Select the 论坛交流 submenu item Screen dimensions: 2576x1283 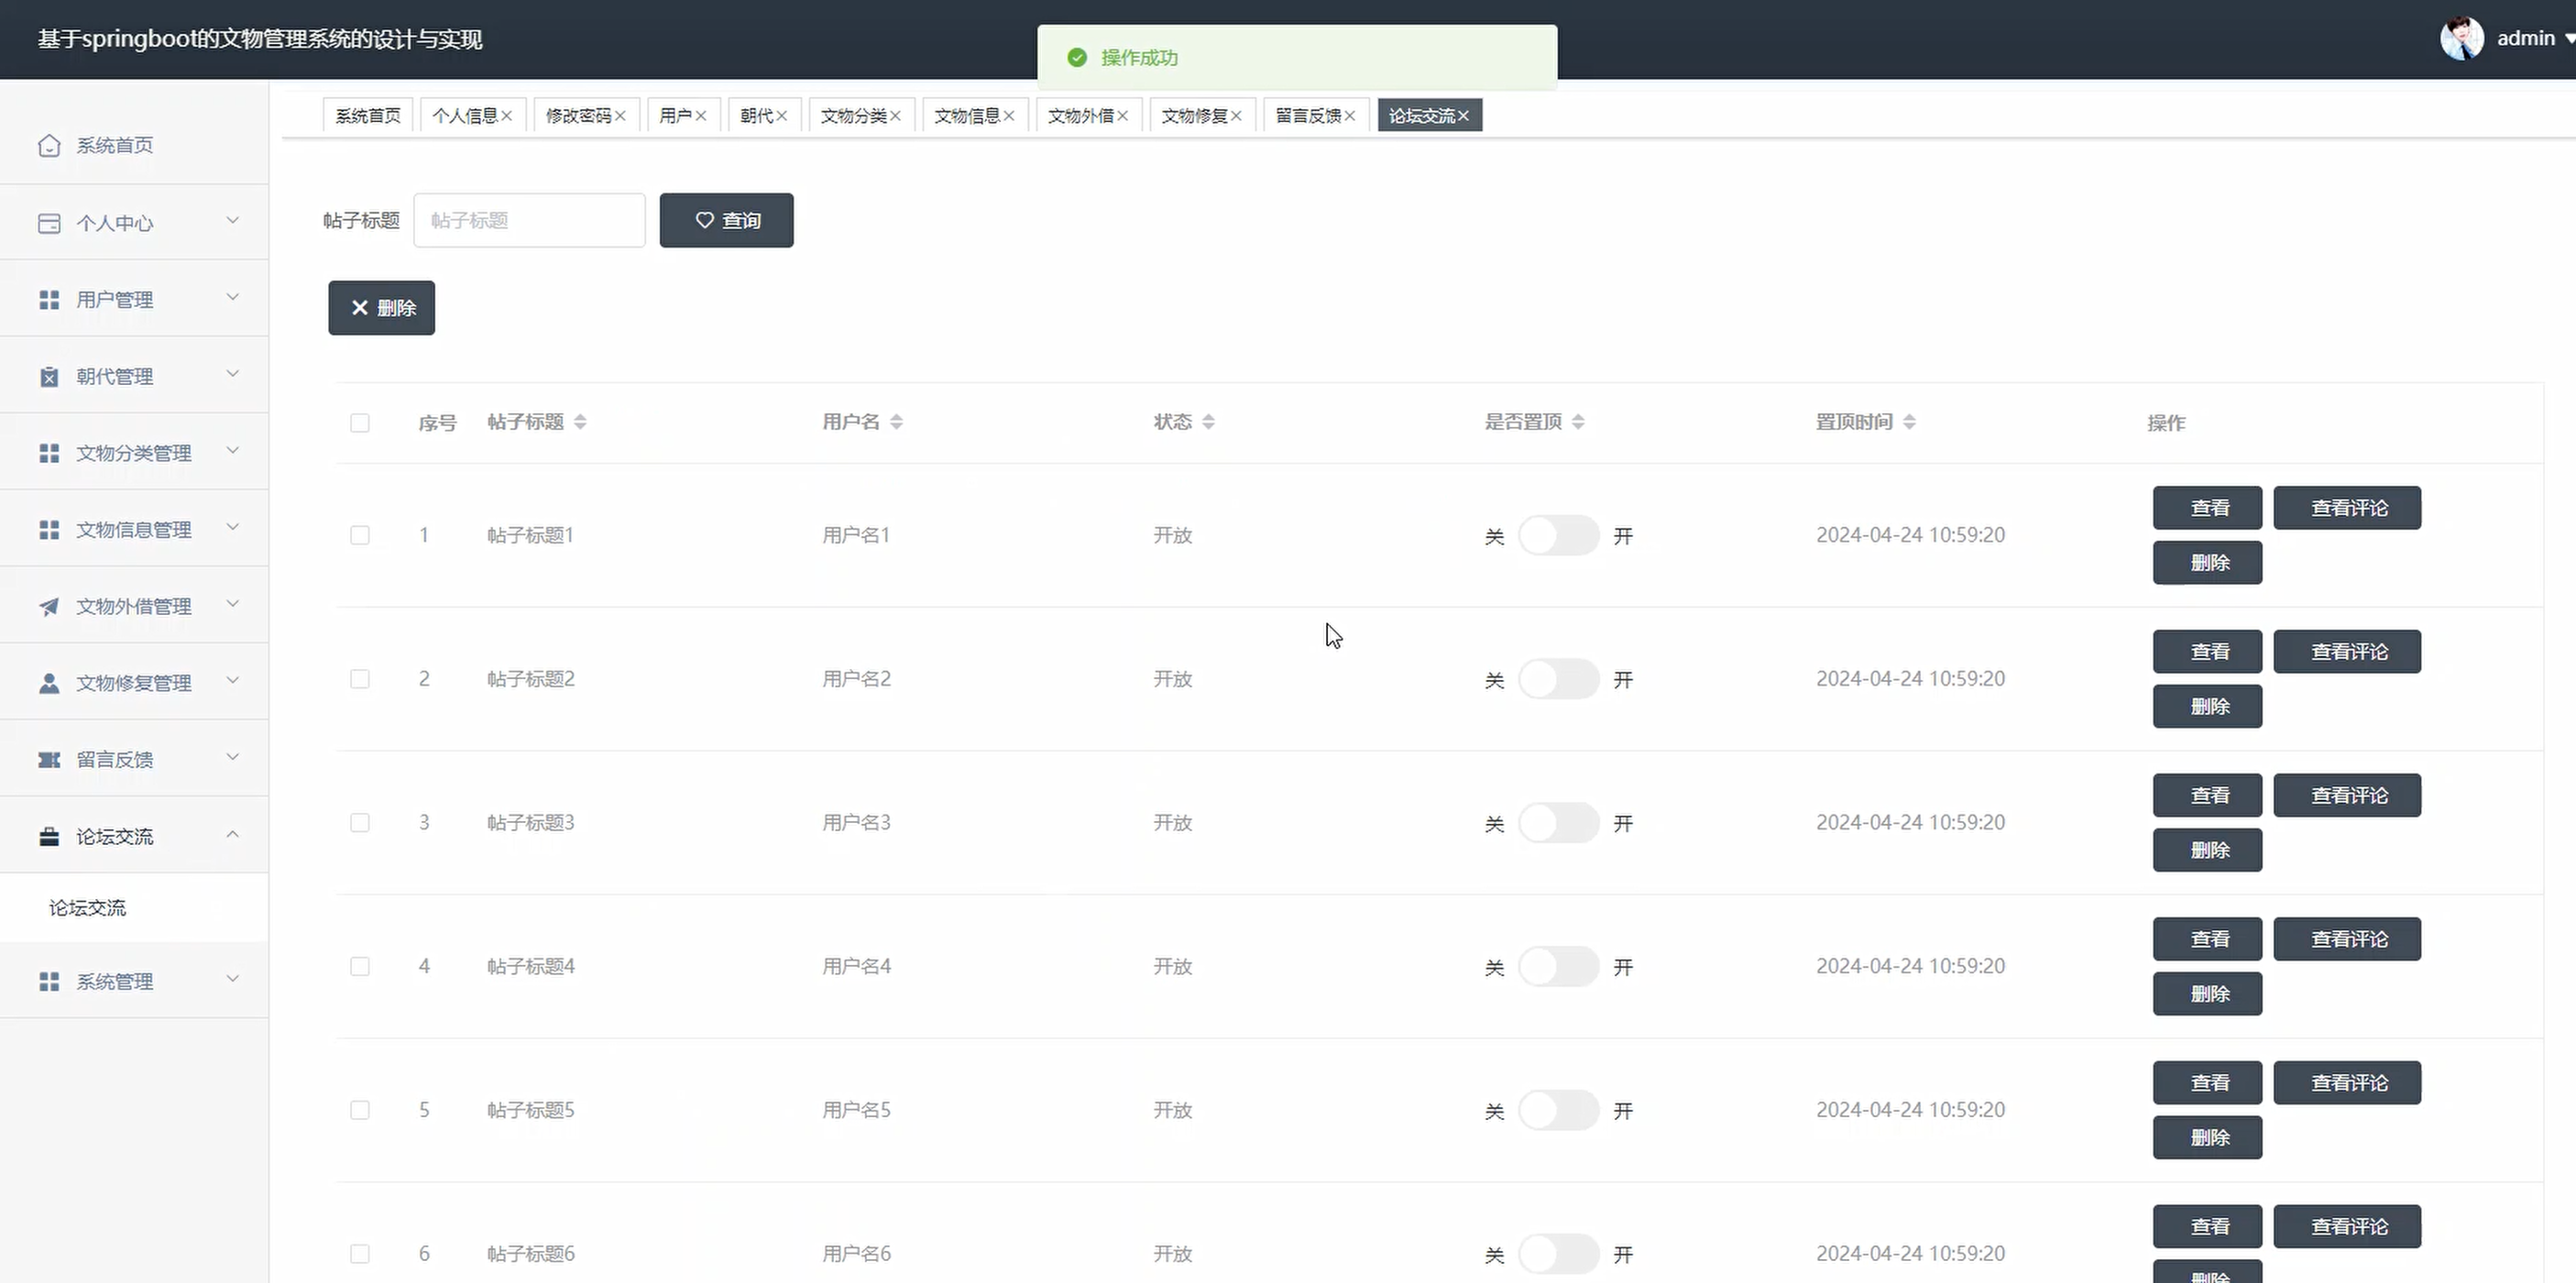[88, 908]
